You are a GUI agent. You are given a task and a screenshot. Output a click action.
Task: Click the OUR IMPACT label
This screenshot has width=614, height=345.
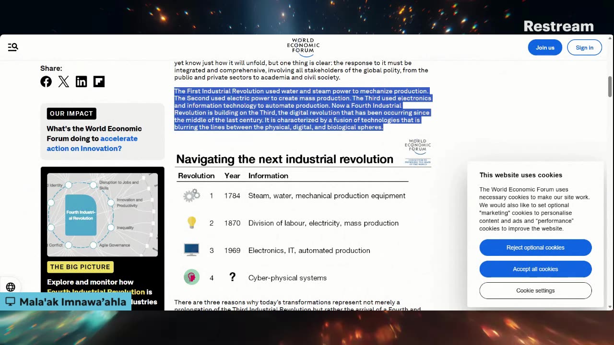(x=71, y=114)
